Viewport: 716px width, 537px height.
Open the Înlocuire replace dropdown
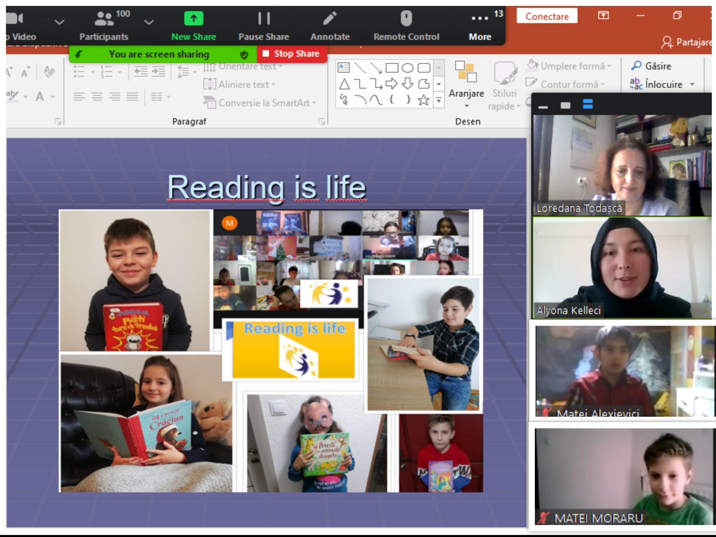pyautogui.click(x=692, y=84)
